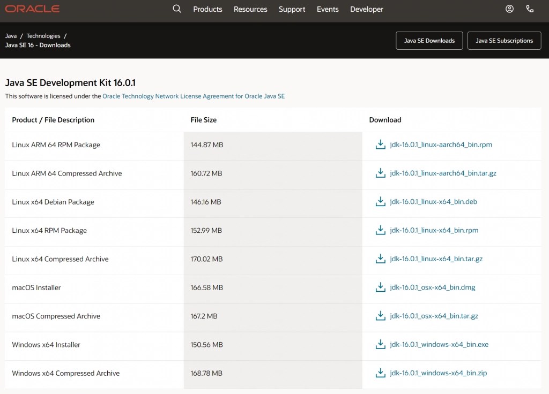
Task: Click the 167.2 MB file size
Action: [204, 316]
